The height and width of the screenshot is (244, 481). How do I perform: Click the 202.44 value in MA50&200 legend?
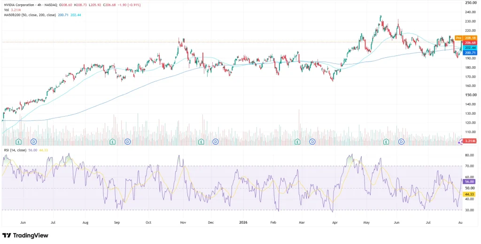76,15
